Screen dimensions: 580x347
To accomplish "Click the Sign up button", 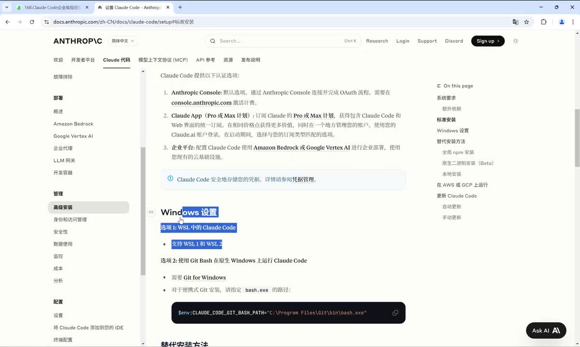I will (x=488, y=41).
